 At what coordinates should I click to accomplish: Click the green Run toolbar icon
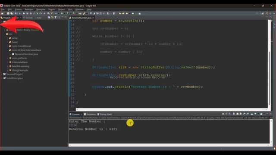62,13
